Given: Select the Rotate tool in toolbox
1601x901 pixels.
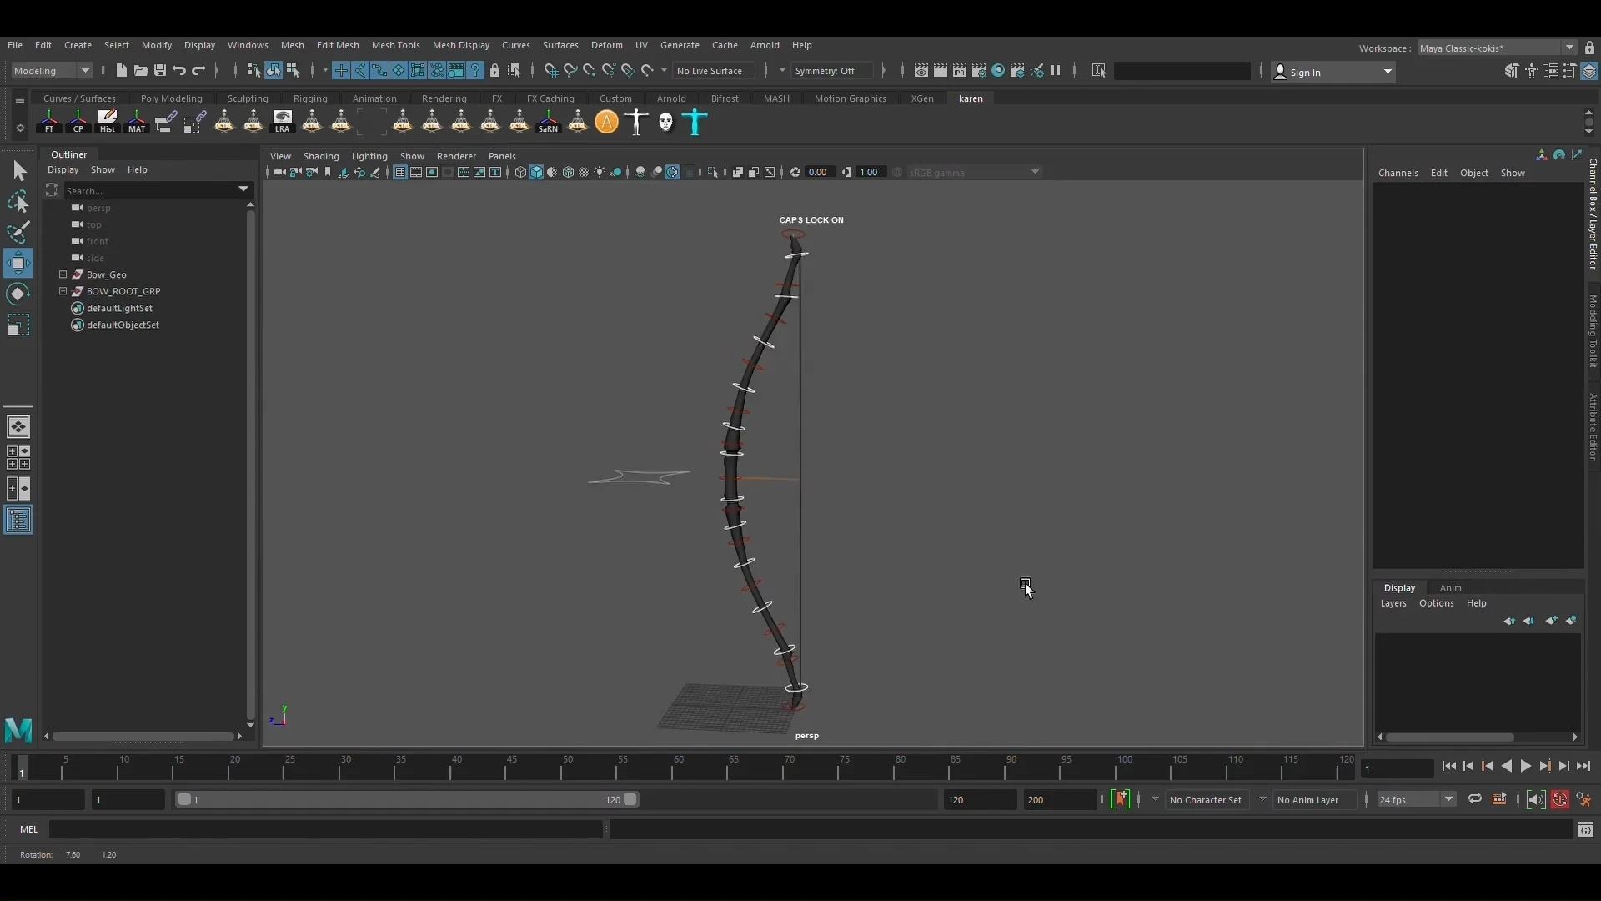Looking at the screenshot, I should point(18,294).
